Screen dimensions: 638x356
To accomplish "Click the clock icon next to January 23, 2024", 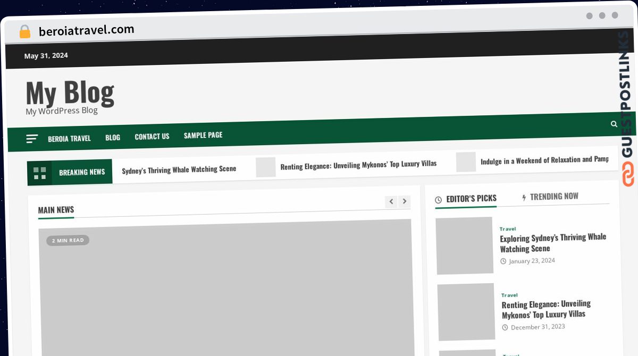I will (x=503, y=261).
